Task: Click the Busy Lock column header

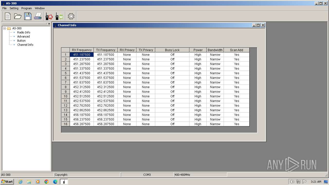Action: pos(172,50)
